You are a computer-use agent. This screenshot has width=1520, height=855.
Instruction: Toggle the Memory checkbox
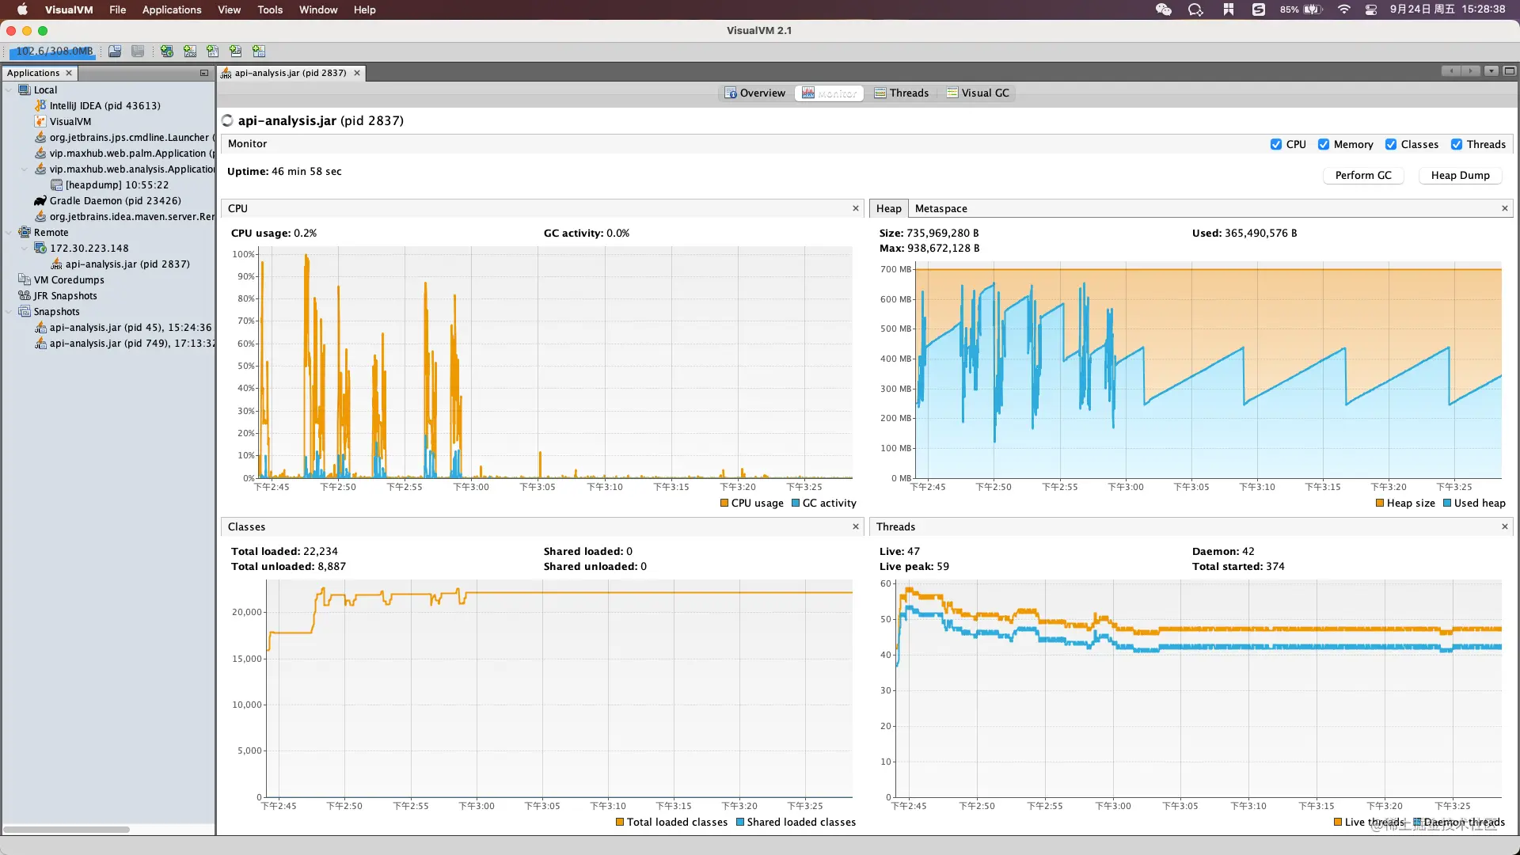click(1324, 144)
